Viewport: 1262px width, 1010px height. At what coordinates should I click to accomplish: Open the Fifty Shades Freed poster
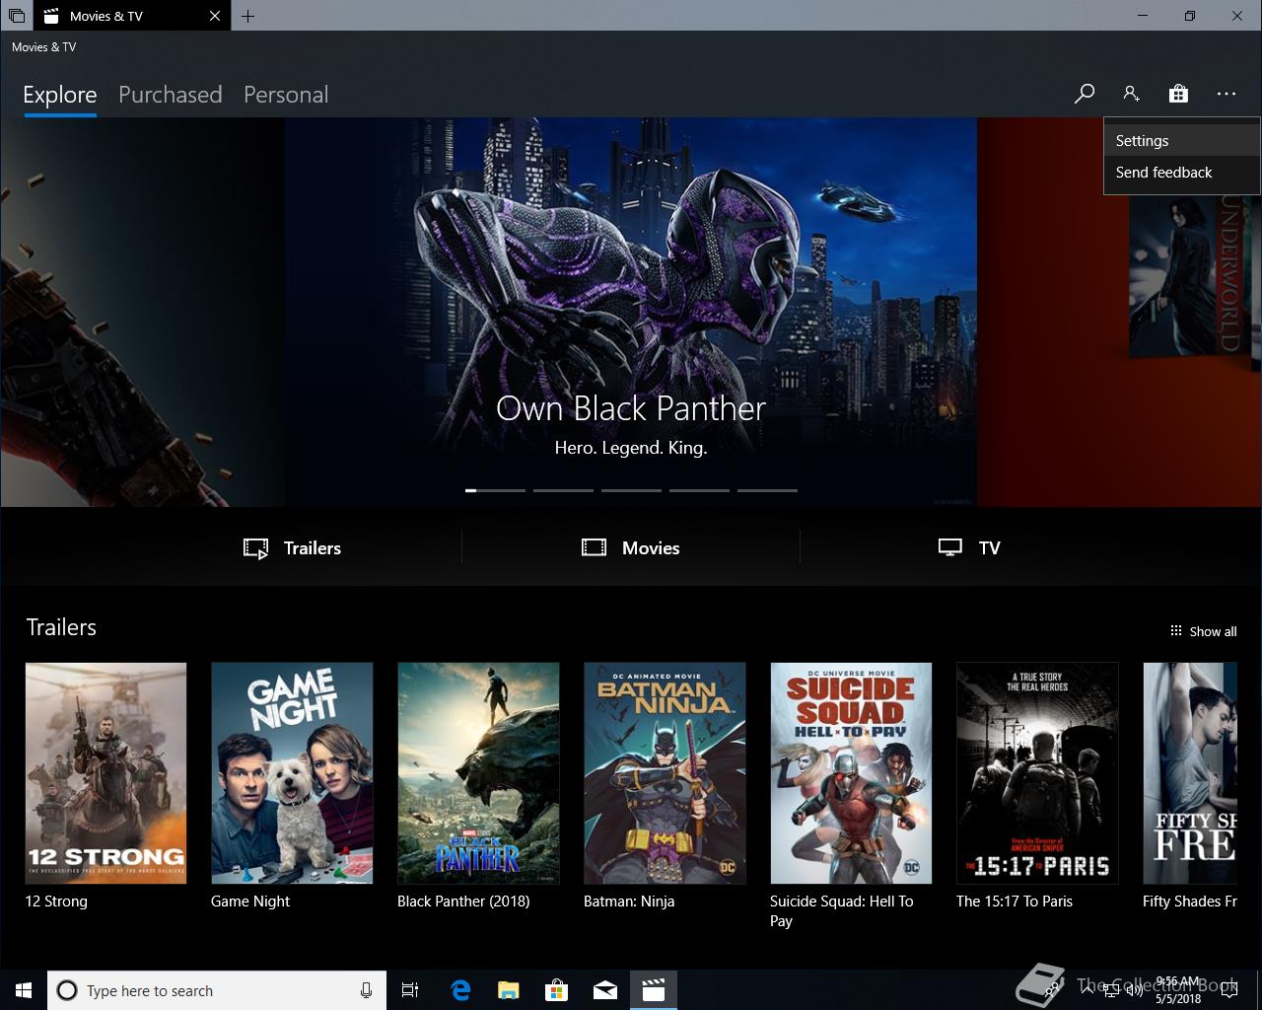click(x=1190, y=773)
